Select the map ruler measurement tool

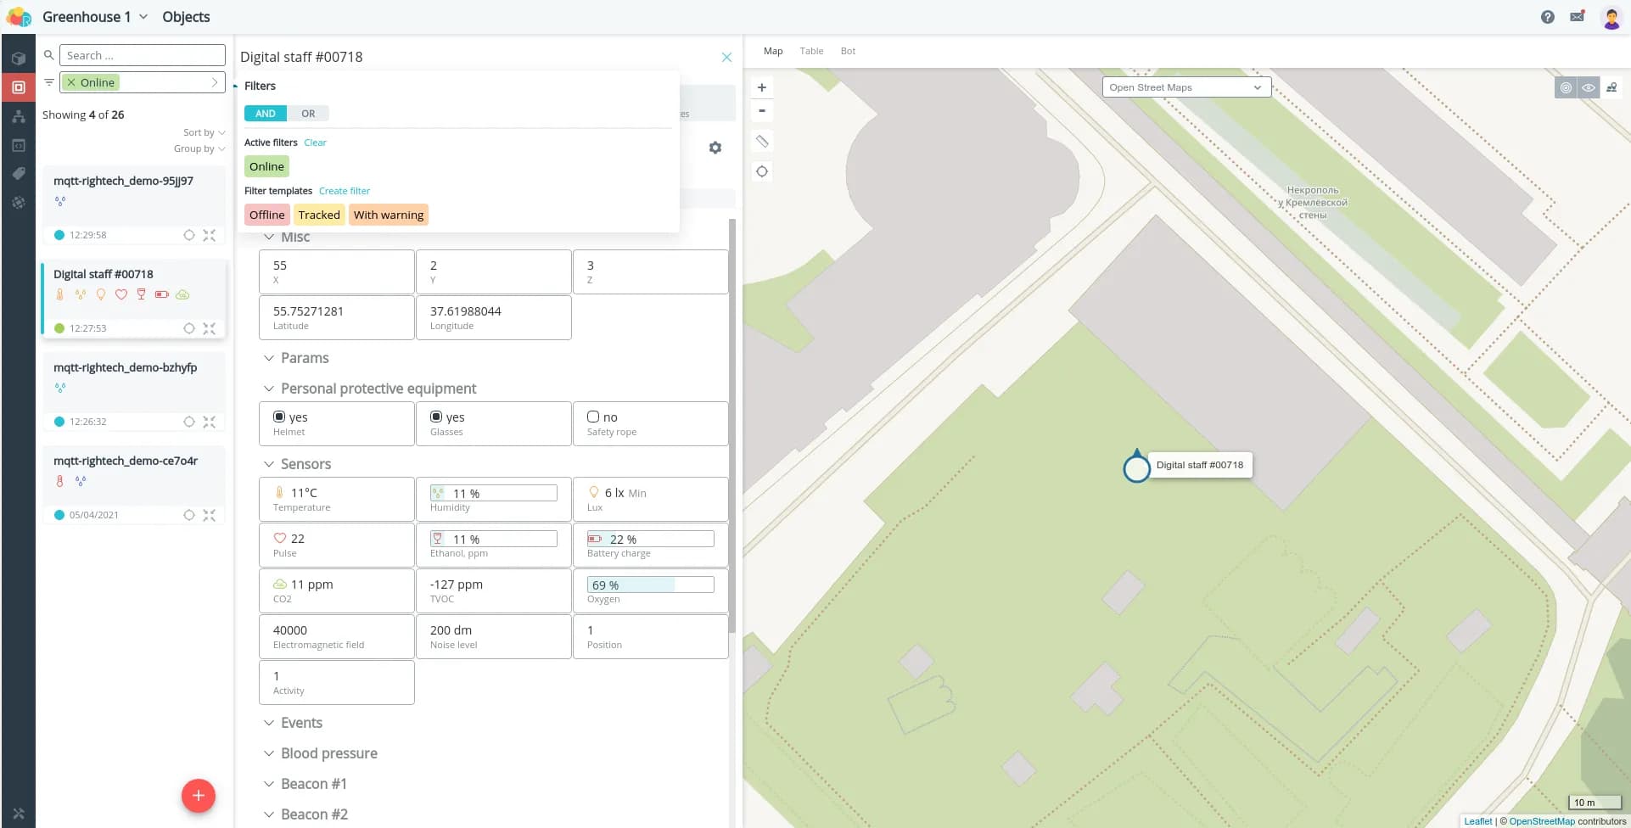click(x=761, y=142)
